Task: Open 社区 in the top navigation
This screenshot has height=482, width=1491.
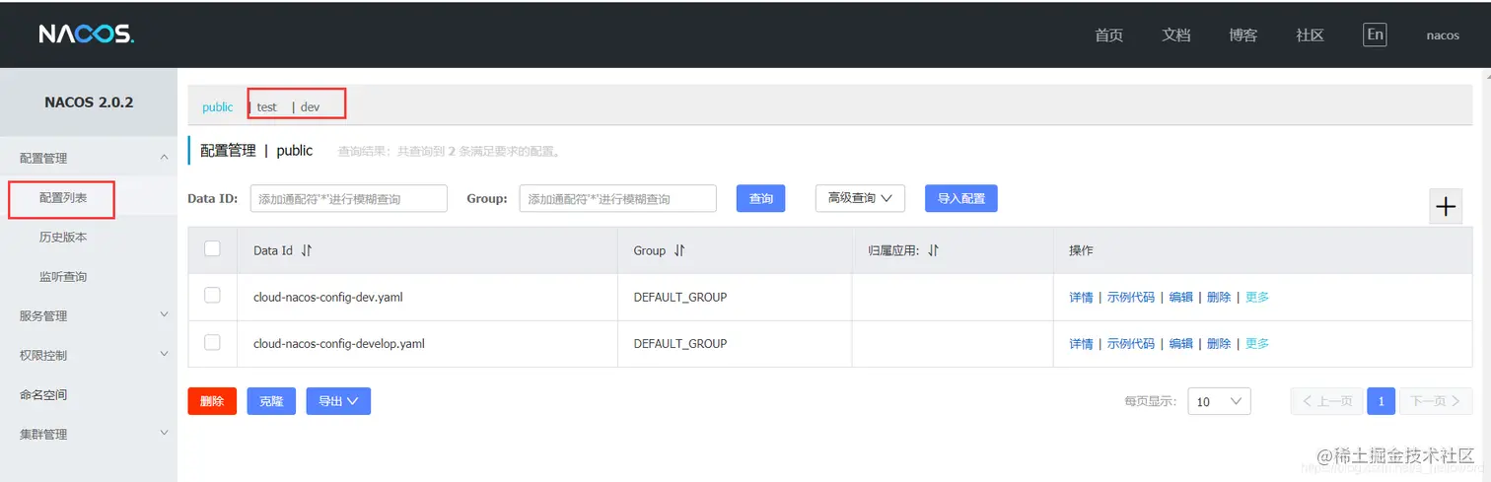Action: (1310, 34)
